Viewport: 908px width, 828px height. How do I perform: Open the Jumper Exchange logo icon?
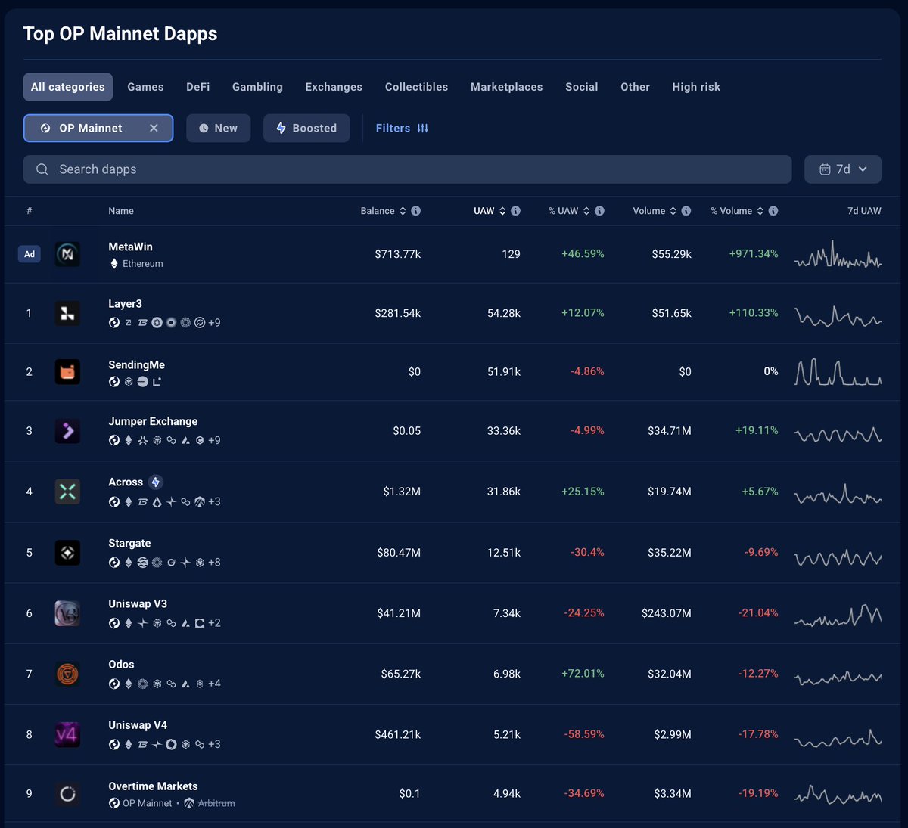[x=67, y=431]
